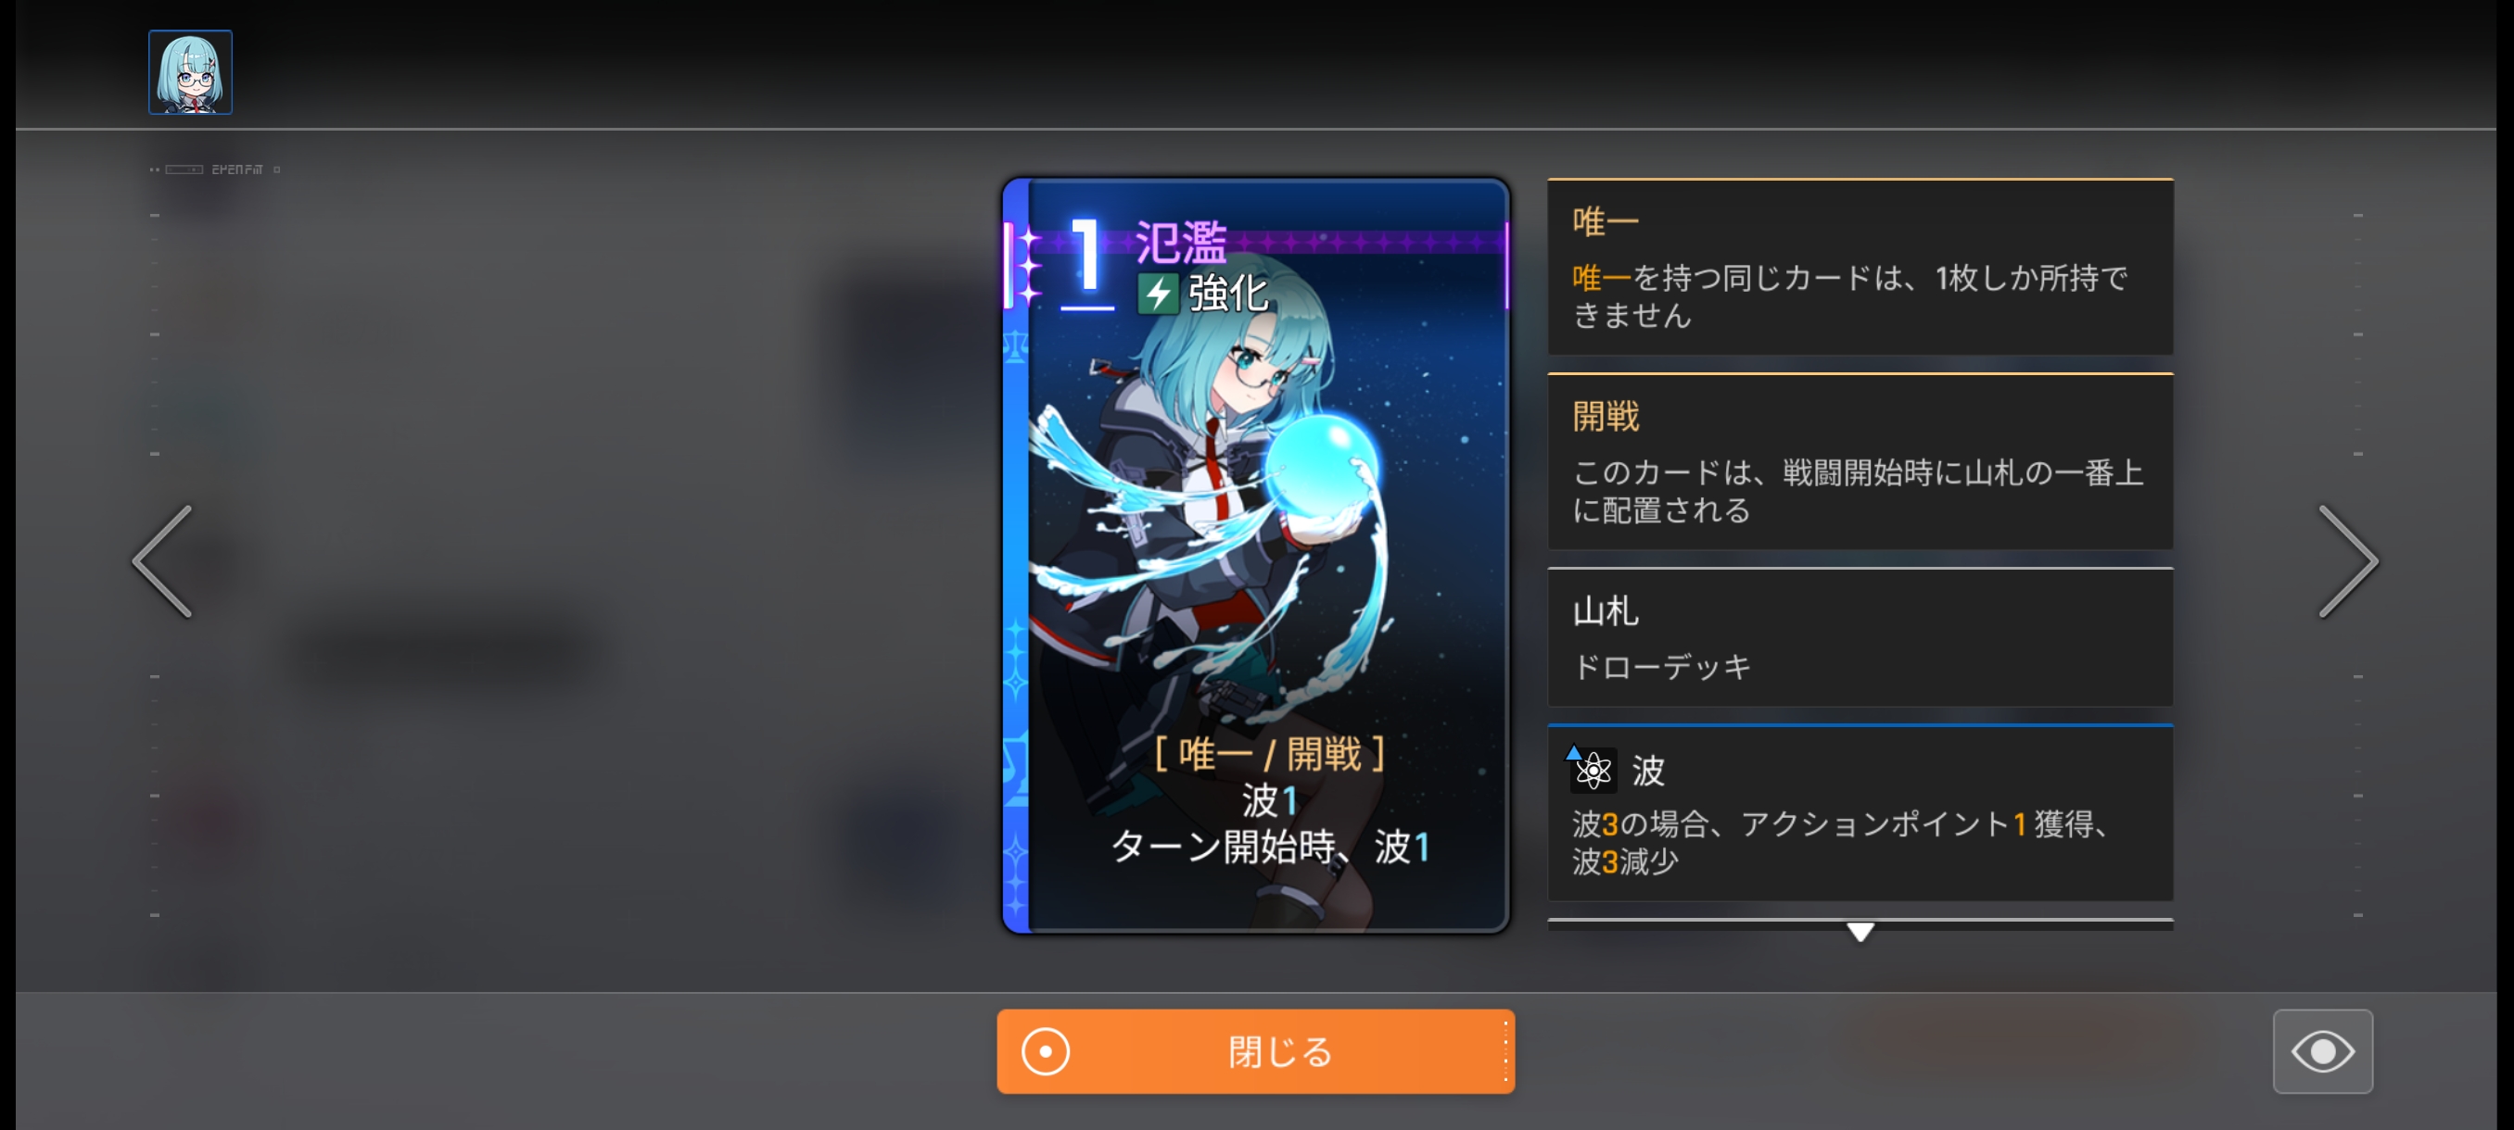Toggle the eye visibility button
The height and width of the screenshot is (1130, 2514).
(x=2323, y=1051)
